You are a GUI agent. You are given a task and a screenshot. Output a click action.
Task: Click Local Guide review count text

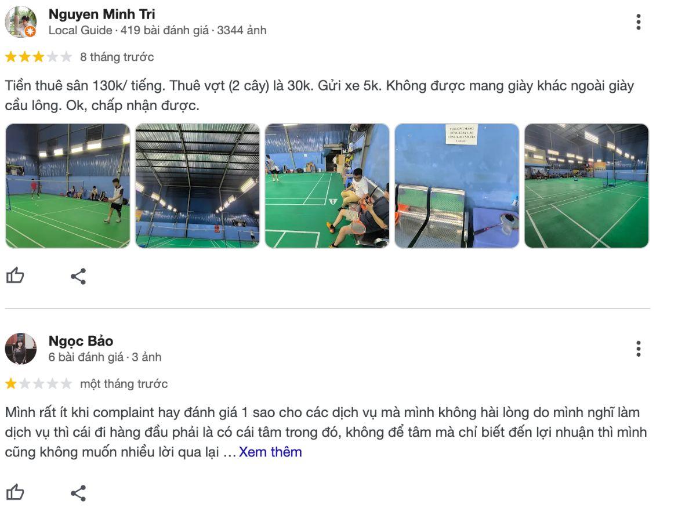(x=157, y=30)
